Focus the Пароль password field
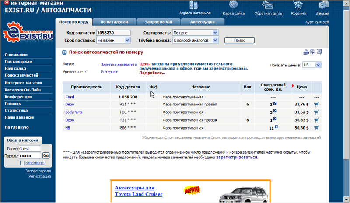350x203 pixels. pos(30,156)
